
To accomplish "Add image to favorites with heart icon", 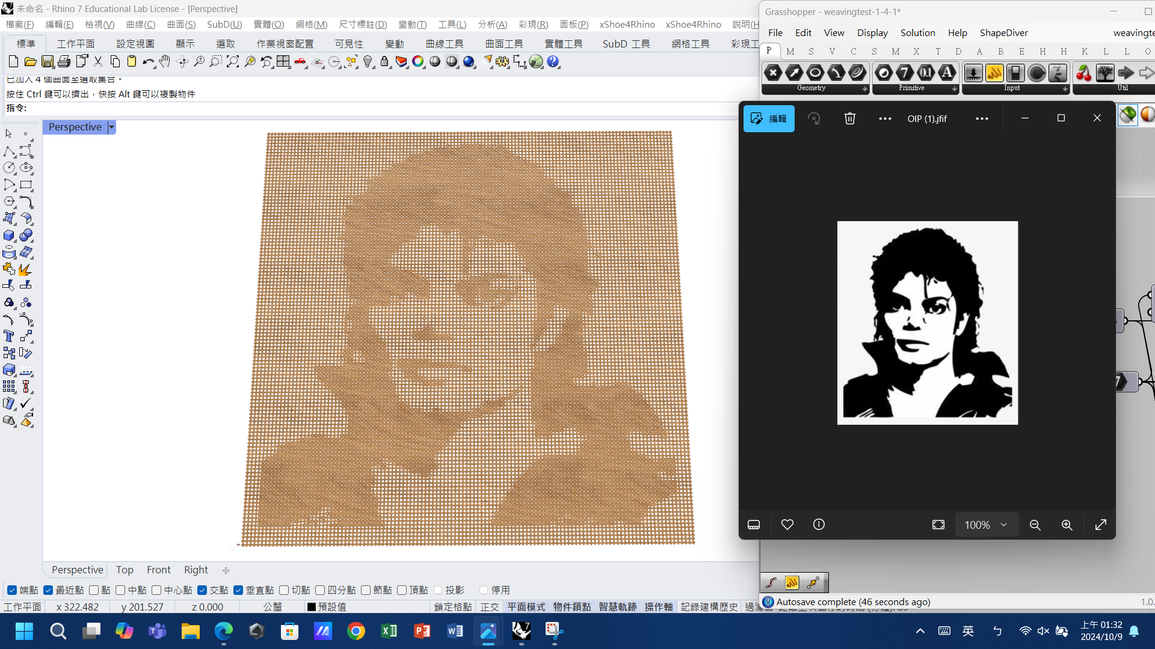I will click(x=787, y=525).
